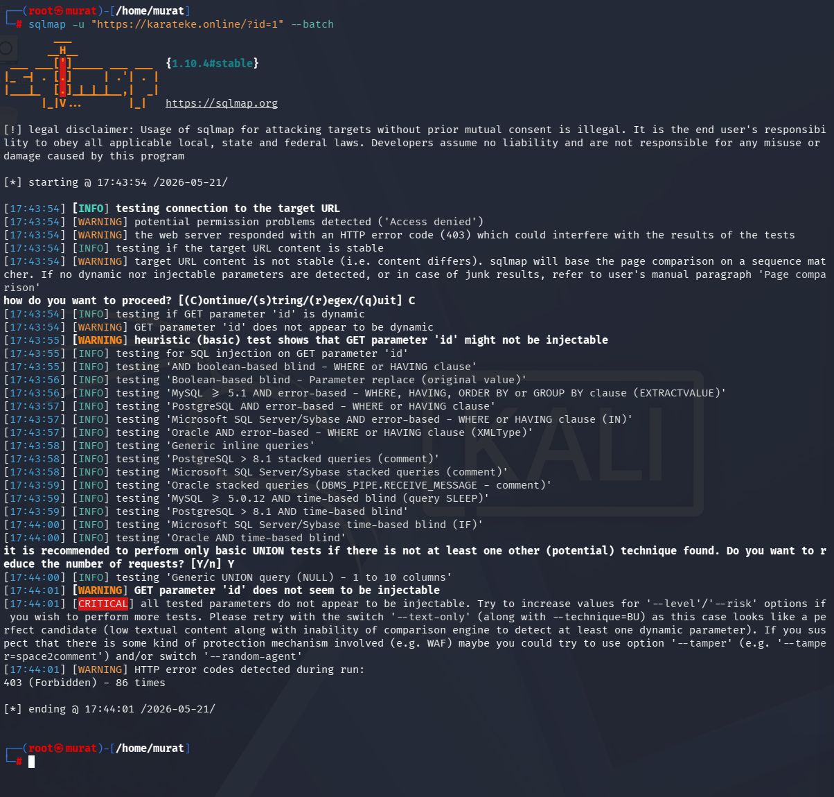The image size is (834, 797).
Task: Click 'Oracle AND time-based blind' line
Action: [x=175, y=538]
